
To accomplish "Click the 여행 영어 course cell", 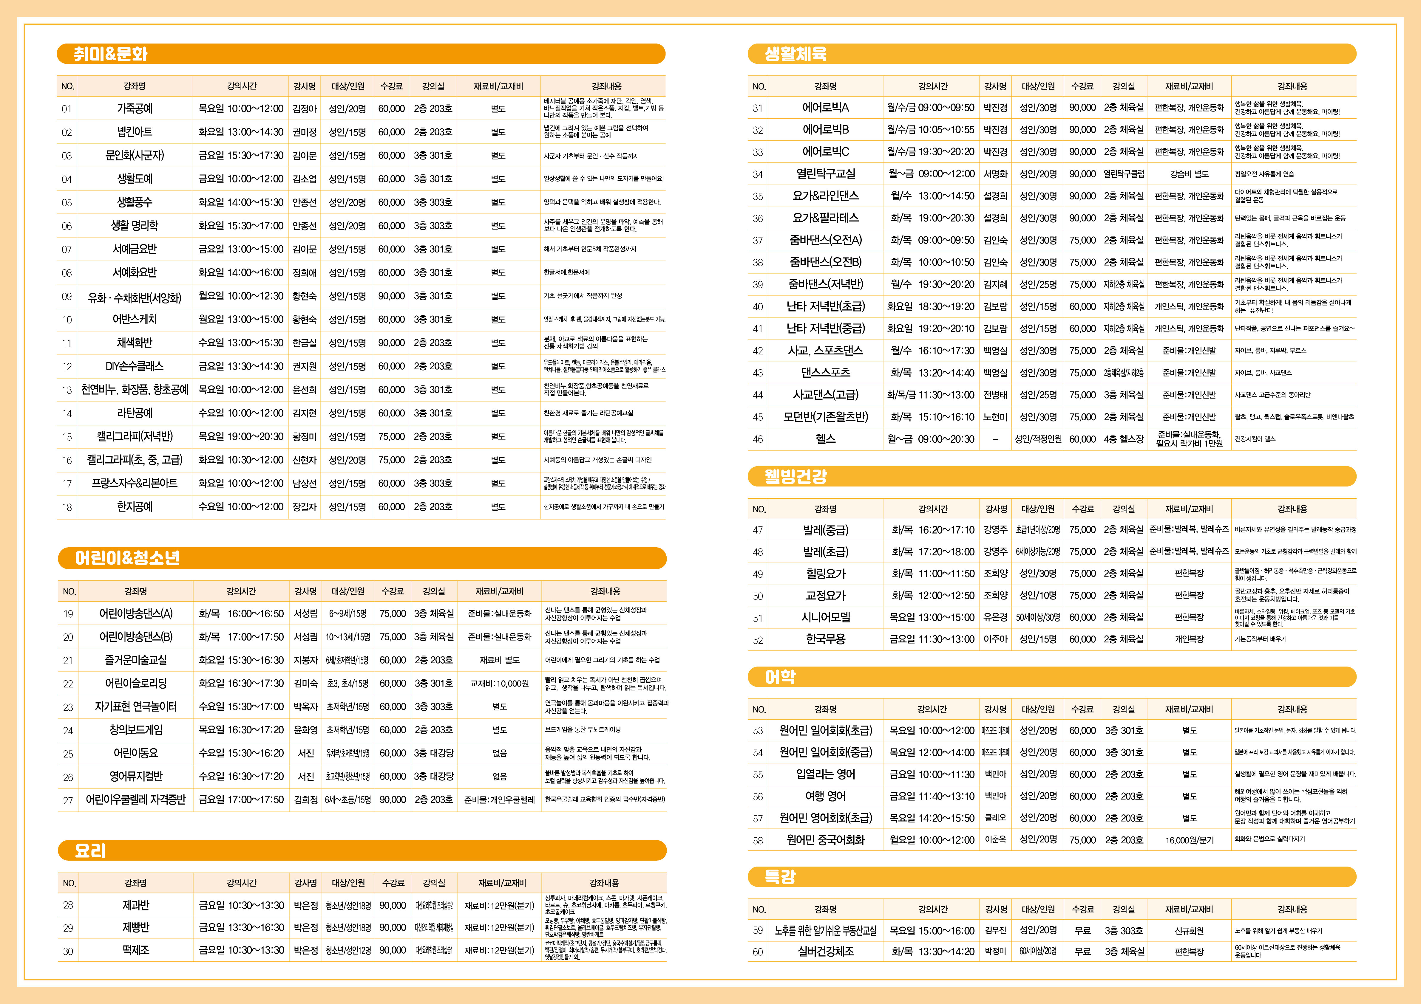I will (825, 796).
